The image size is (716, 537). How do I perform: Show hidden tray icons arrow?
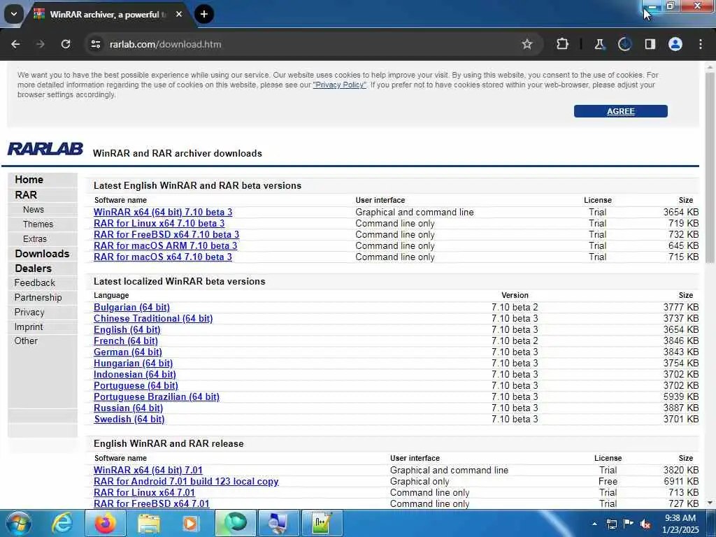tap(594, 524)
